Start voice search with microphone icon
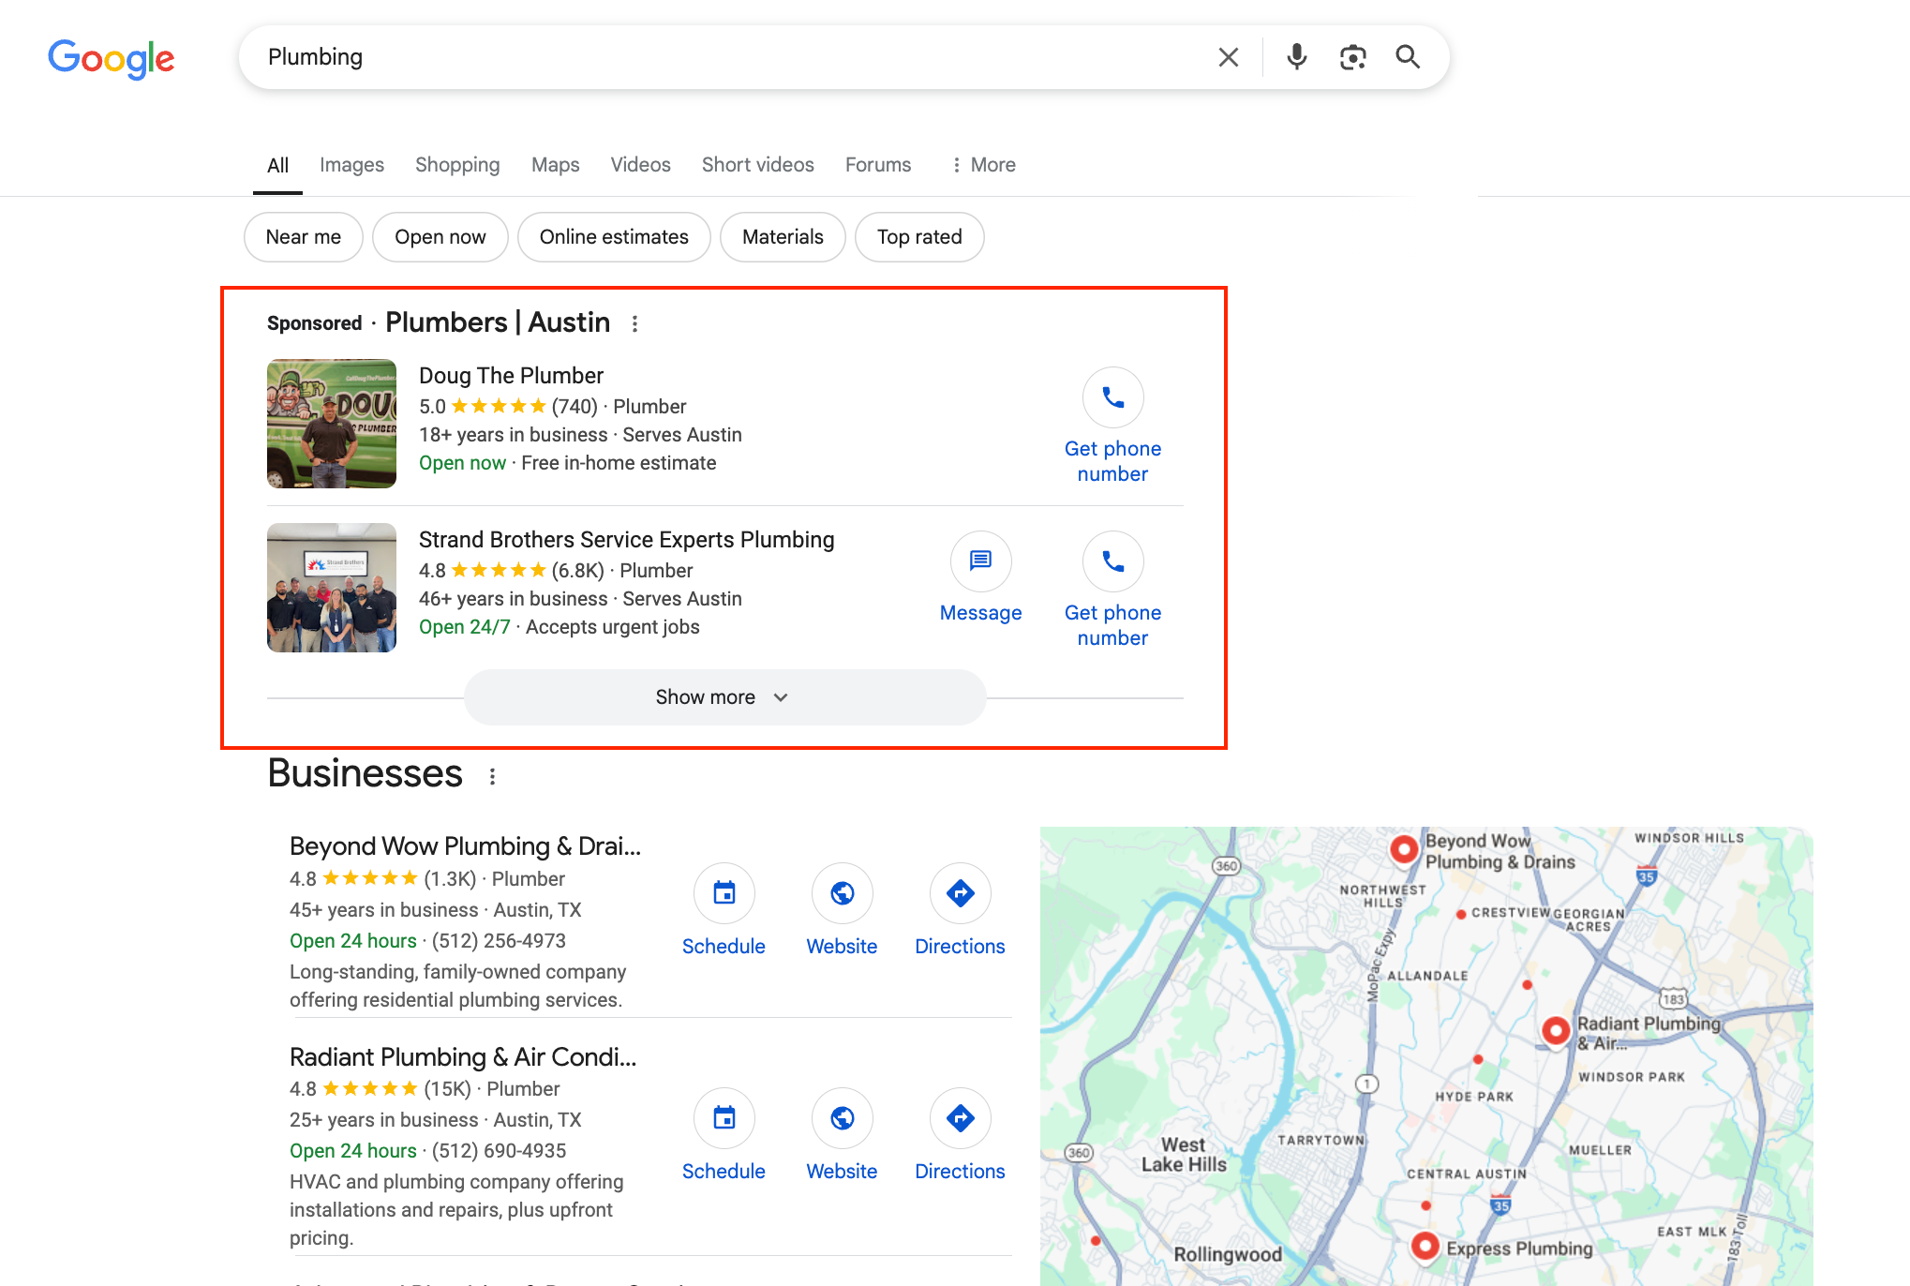 (1296, 58)
